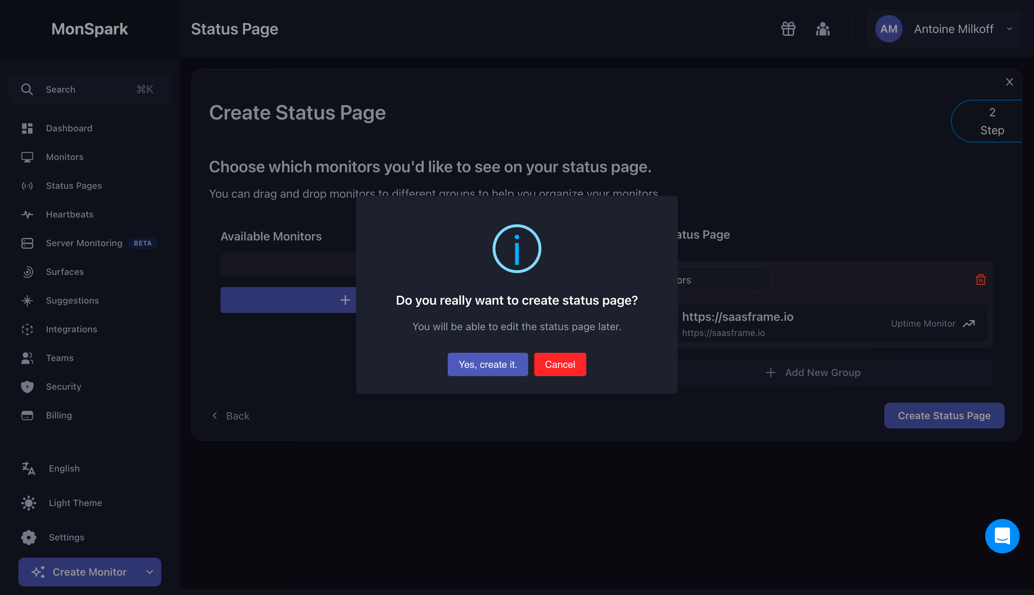Viewport: 1034px width, 595px height.
Task: Click the AM user avatar
Action: pos(889,29)
